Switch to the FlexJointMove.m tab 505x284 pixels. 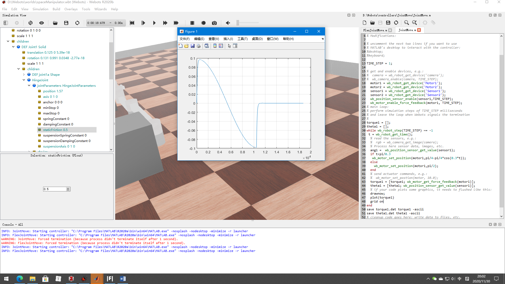coord(375,30)
